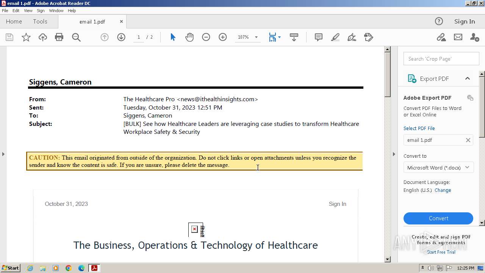
Task: Open the Edit menu
Action: (16, 11)
